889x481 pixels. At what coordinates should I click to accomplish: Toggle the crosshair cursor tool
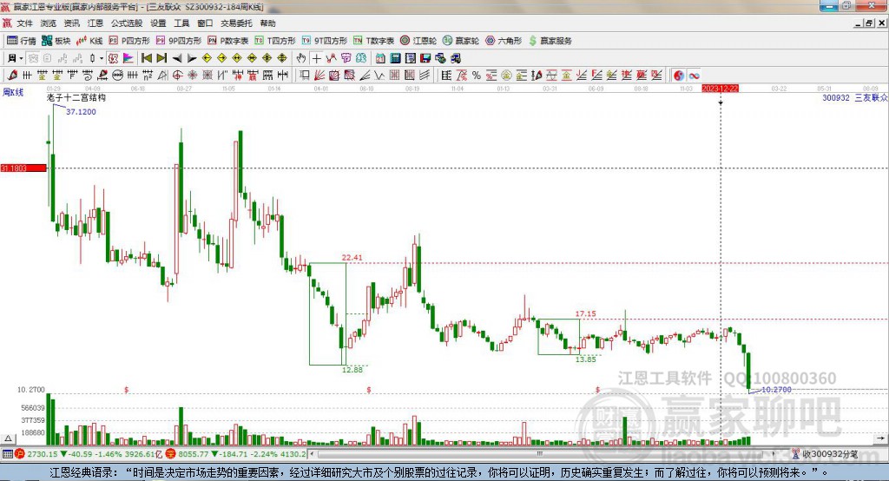point(316,58)
